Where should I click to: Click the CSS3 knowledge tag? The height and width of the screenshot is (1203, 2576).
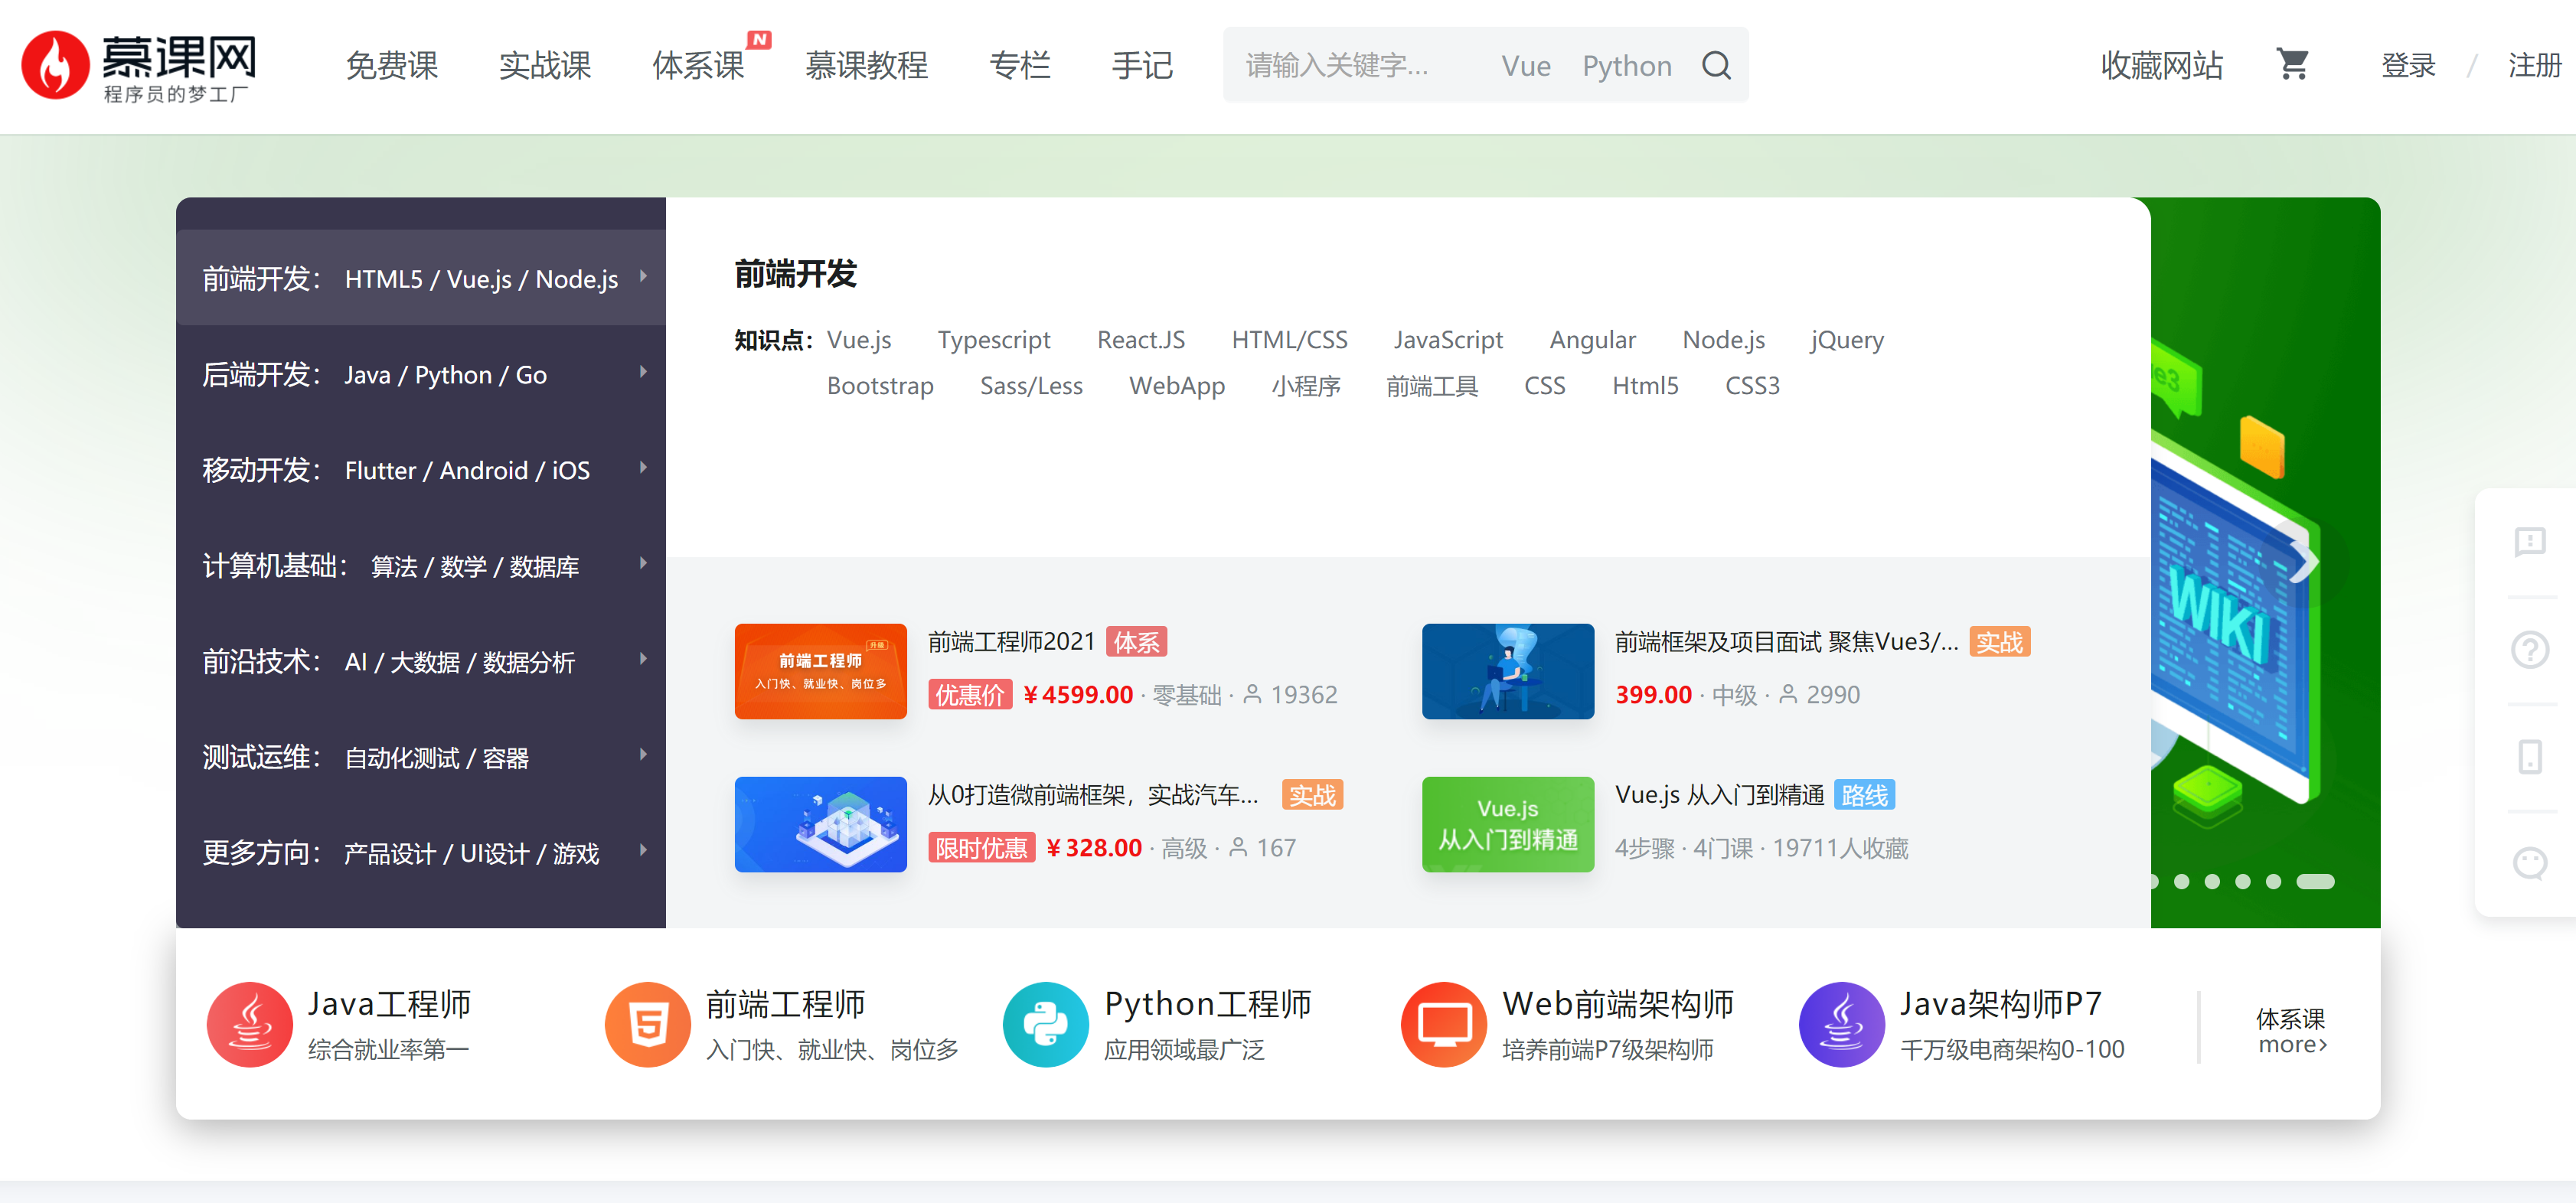coord(1752,386)
